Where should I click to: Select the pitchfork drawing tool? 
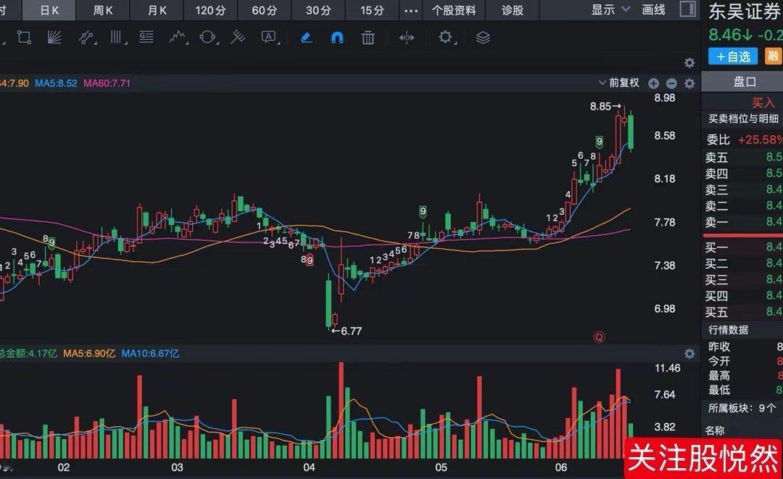tap(239, 37)
